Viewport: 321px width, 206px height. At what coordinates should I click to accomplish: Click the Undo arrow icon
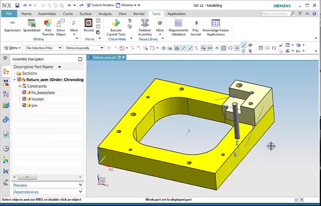tap(25, 6)
